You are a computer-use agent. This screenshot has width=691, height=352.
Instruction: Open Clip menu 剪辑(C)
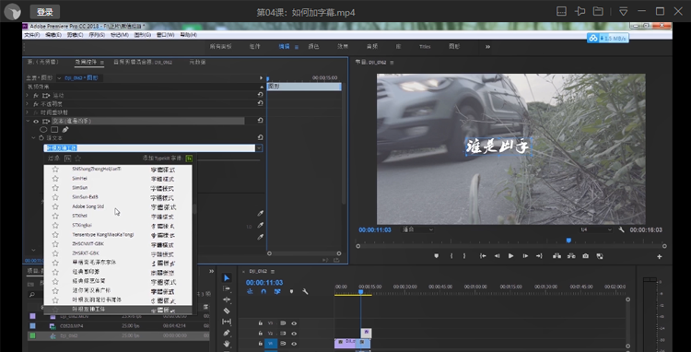tap(75, 35)
